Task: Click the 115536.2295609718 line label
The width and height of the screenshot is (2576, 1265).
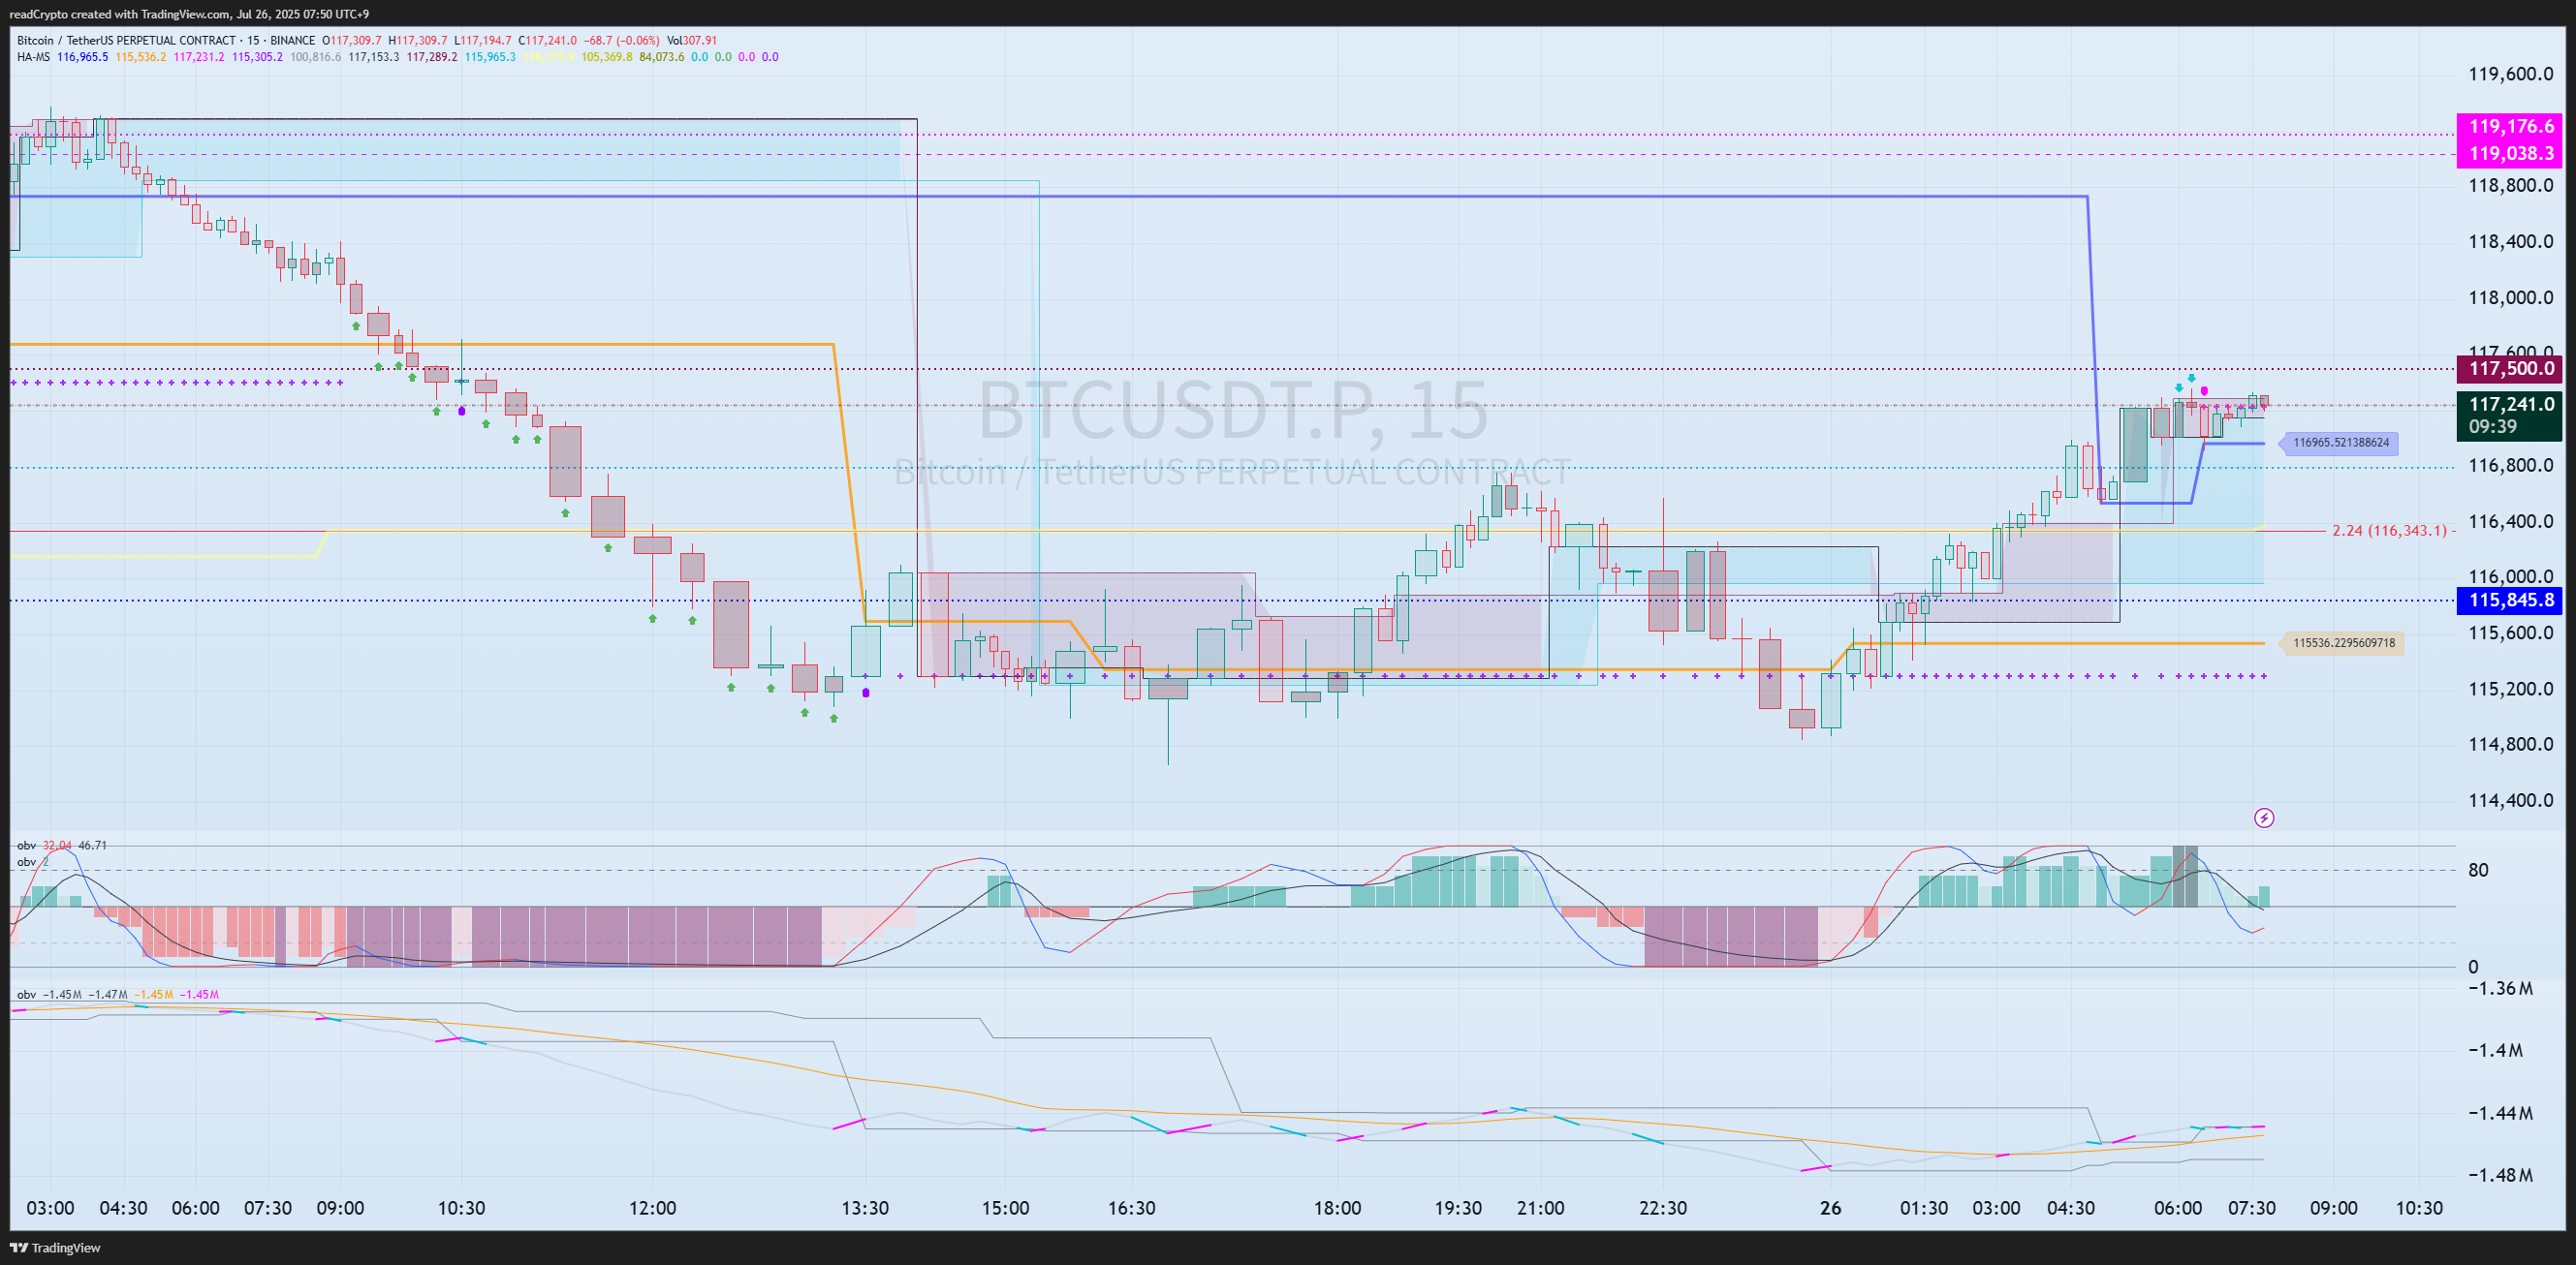Action: pyautogui.click(x=2343, y=643)
